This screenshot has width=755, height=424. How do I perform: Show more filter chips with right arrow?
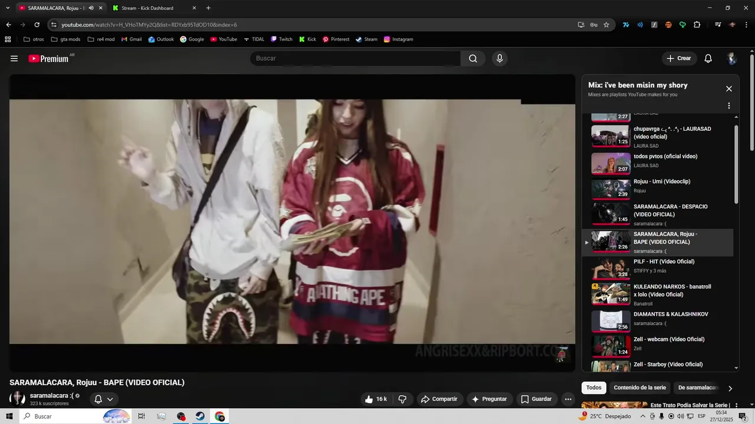730,388
